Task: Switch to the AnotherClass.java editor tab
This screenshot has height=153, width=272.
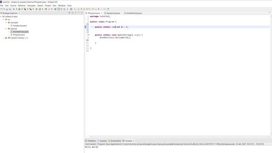Action: coord(134,13)
